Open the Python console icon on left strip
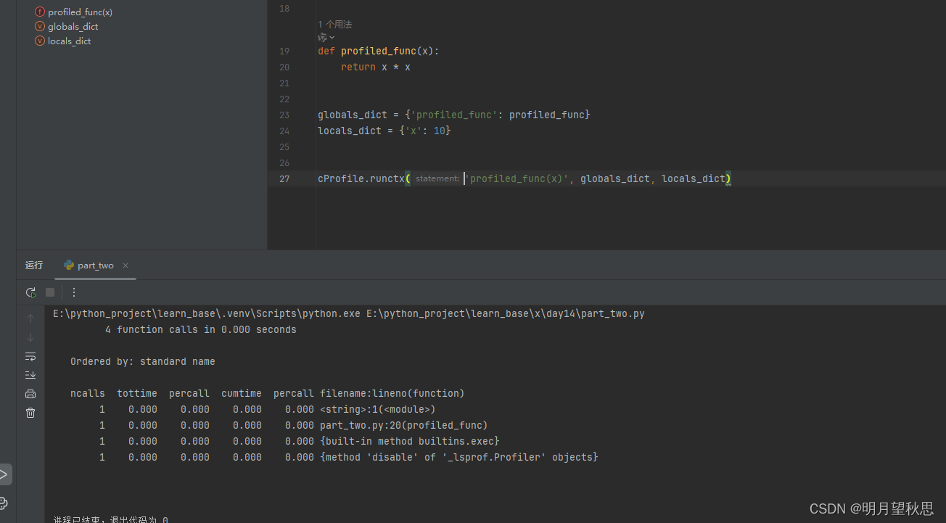 (x=4, y=503)
